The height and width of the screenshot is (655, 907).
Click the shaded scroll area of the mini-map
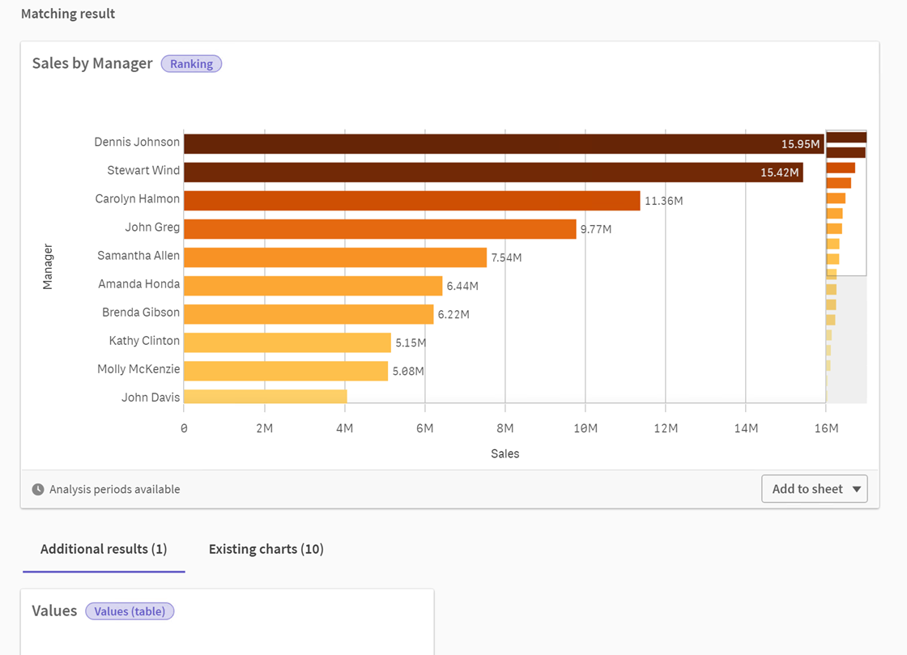[x=845, y=340]
